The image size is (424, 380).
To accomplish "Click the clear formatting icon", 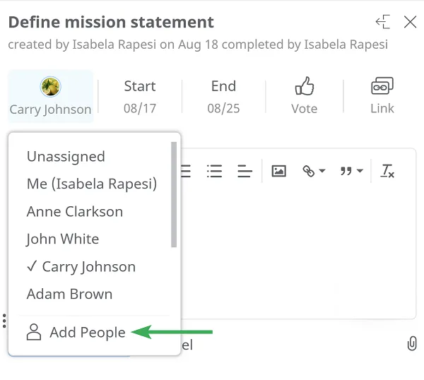I will tap(387, 171).
